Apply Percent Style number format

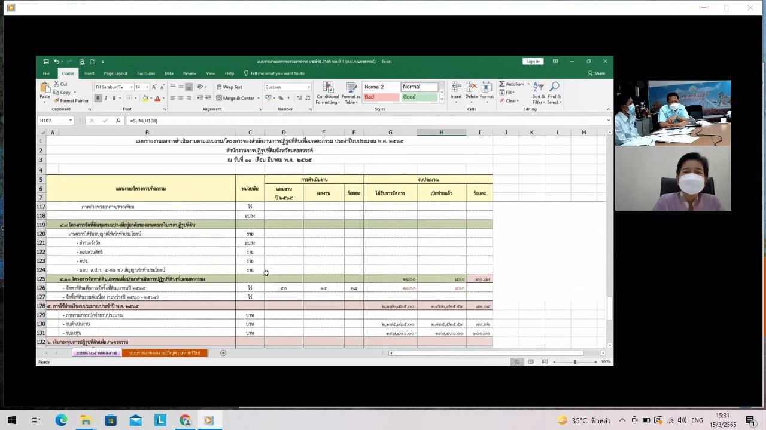(281, 98)
